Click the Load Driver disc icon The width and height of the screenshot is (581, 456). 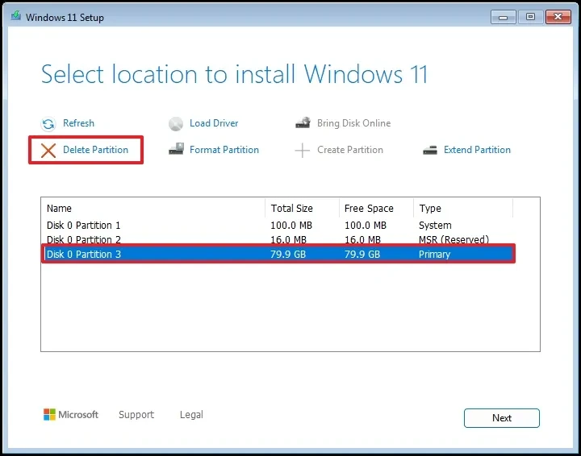(176, 124)
